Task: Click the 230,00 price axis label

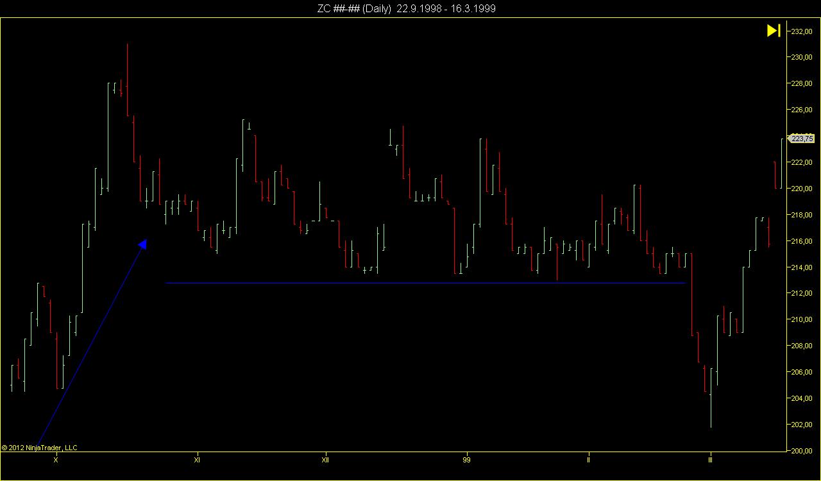Action: [x=802, y=58]
